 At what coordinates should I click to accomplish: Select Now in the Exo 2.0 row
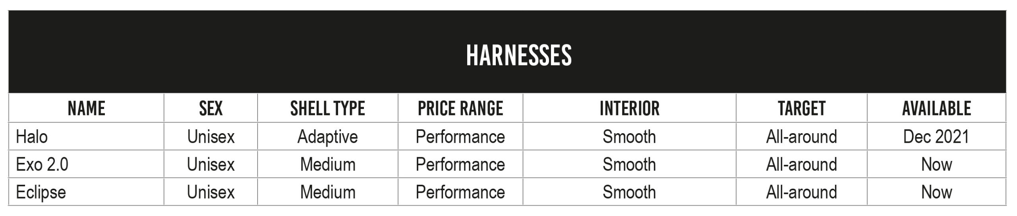(936, 164)
